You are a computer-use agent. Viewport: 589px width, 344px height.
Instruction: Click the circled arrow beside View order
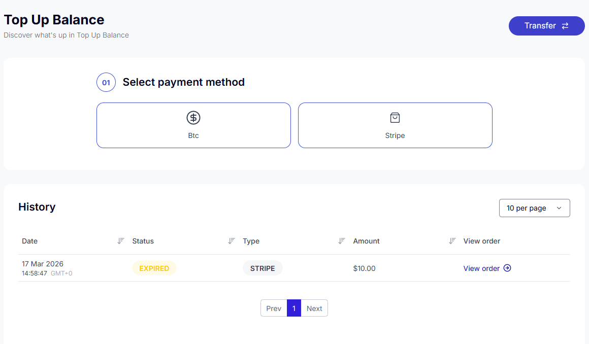click(x=507, y=268)
